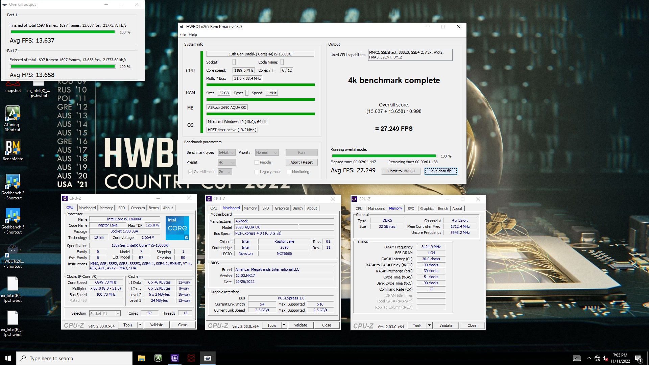649x365 pixels.
Task: Switch to HWBOT x265 taskbar icon
Action: pos(208,358)
